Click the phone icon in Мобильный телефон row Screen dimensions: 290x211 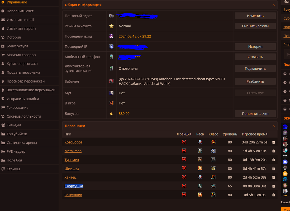[111, 57]
